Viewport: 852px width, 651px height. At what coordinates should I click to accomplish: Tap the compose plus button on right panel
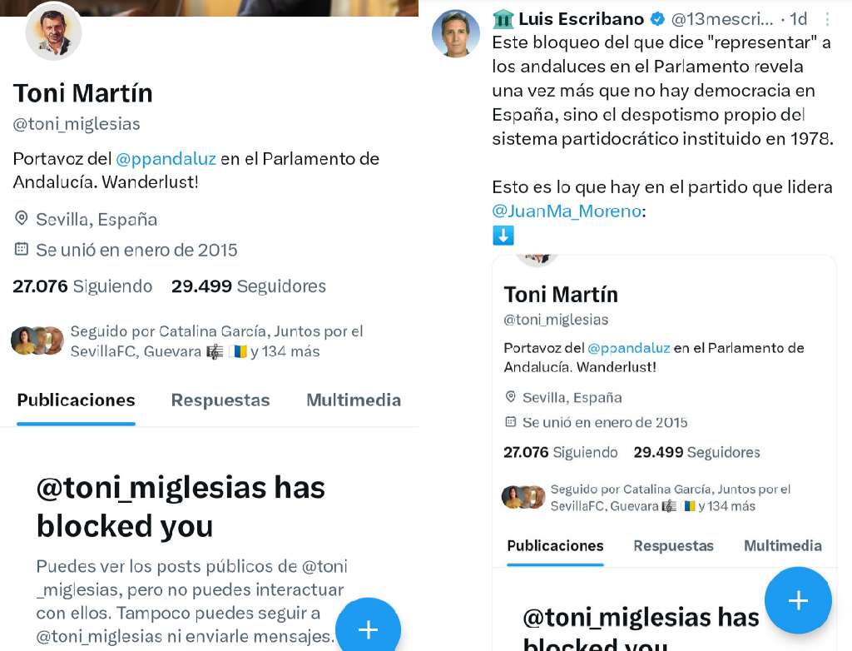coord(798,600)
